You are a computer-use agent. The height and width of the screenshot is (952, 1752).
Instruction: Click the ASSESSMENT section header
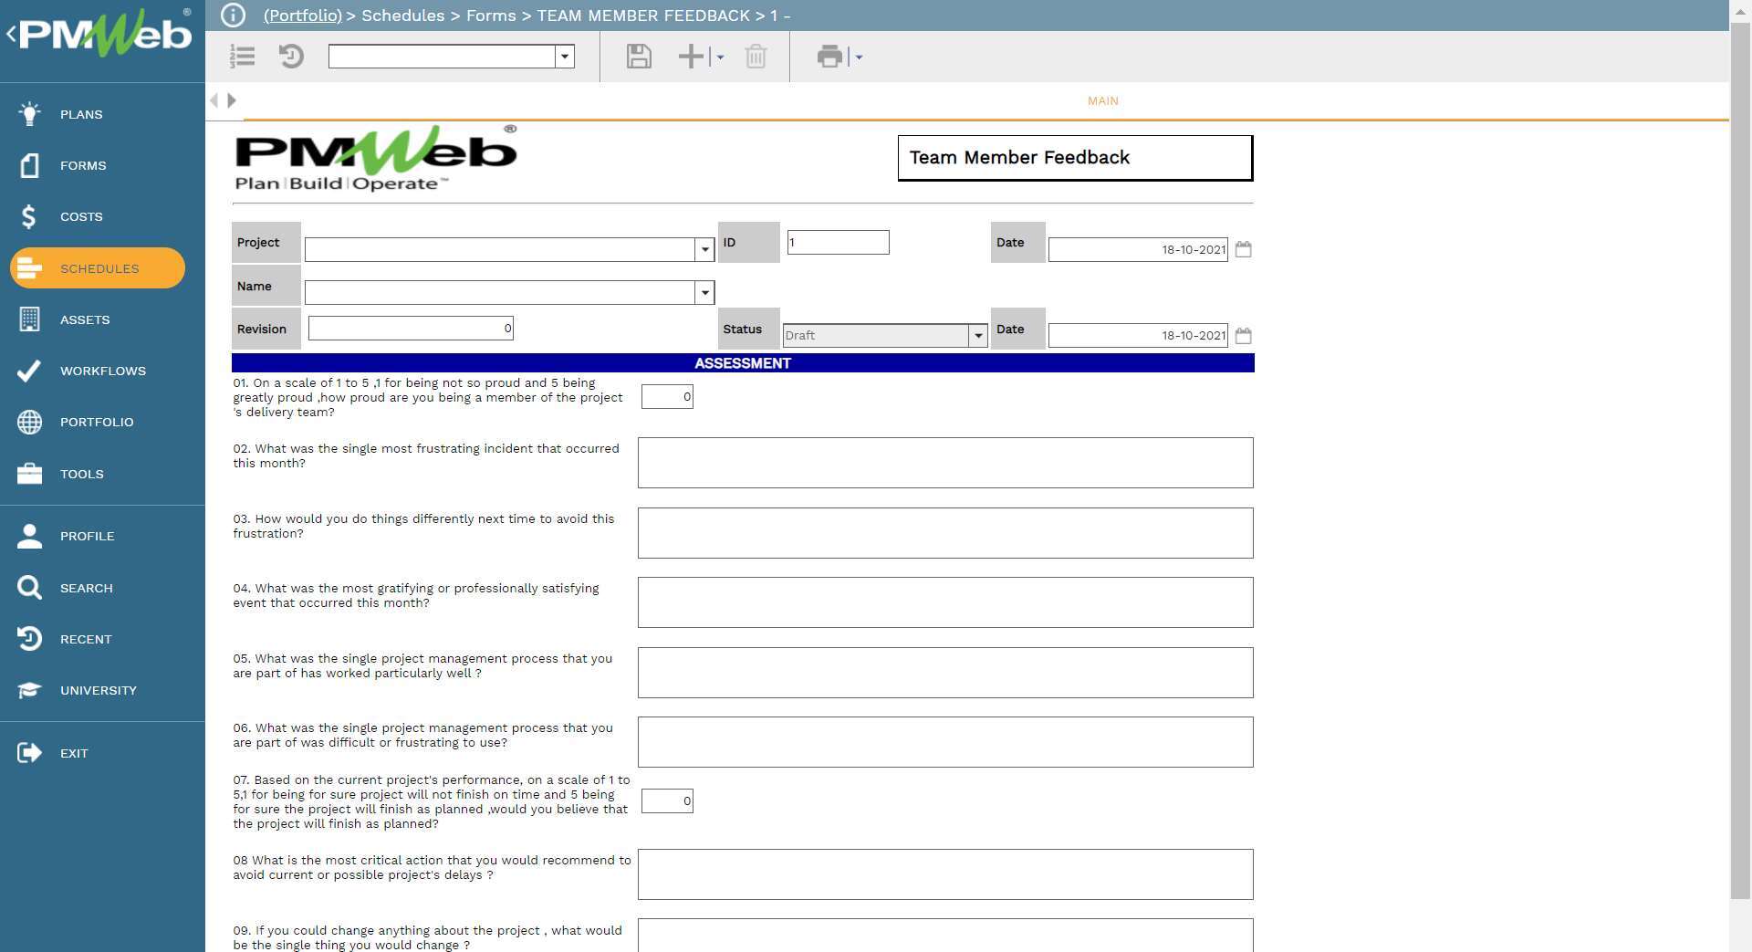pos(743,363)
